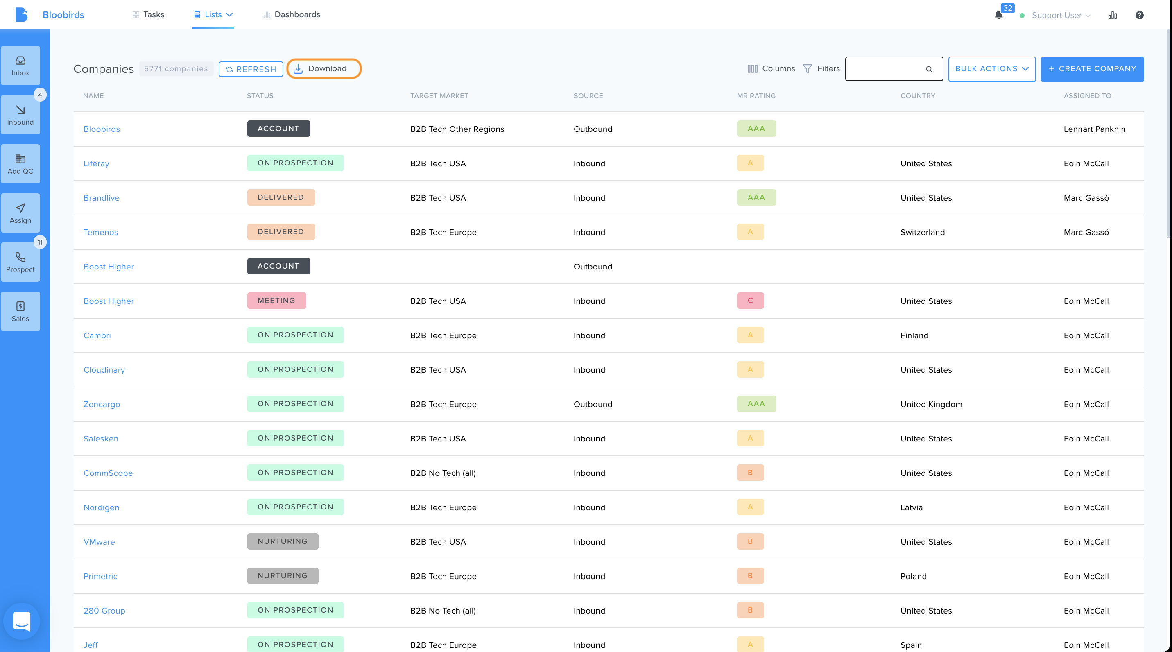Open the Temenos company link

[x=101, y=232]
